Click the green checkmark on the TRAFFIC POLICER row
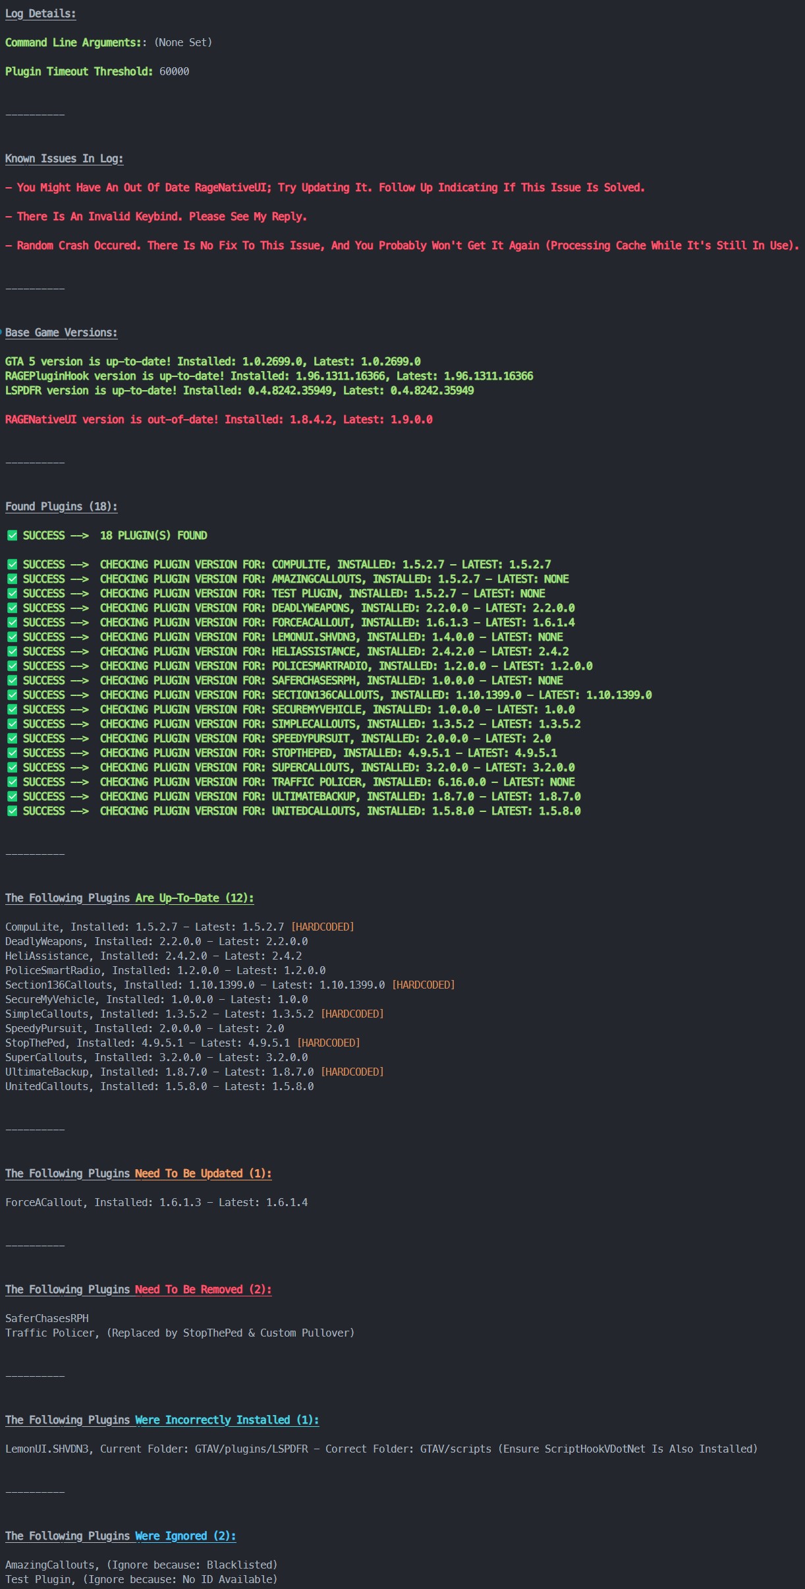 pos(12,782)
